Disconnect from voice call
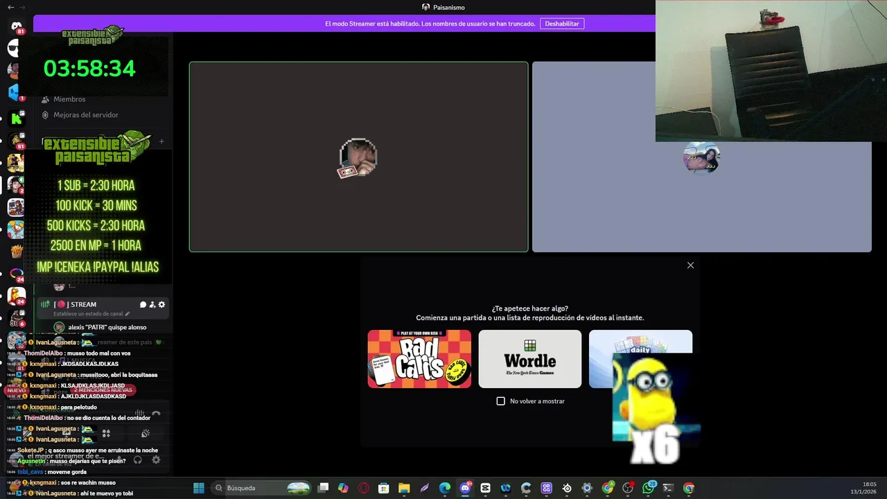This screenshot has height=499, width=887. pyautogui.click(x=156, y=414)
